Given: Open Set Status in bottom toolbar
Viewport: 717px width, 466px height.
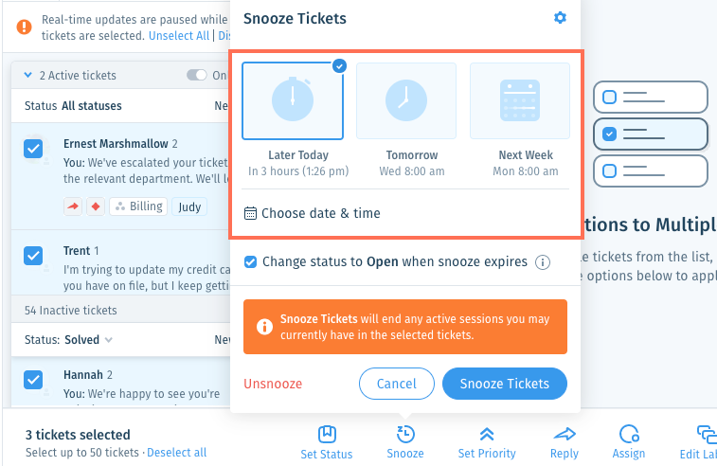Looking at the screenshot, I should (x=327, y=441).
